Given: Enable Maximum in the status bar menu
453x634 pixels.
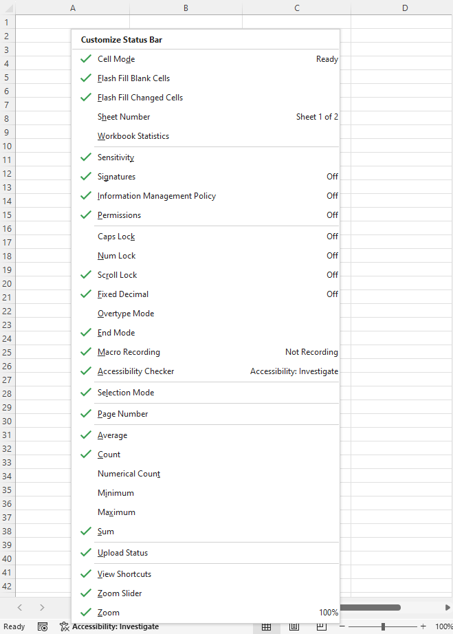Looking at the screenshot, I should tap(116, 512).
